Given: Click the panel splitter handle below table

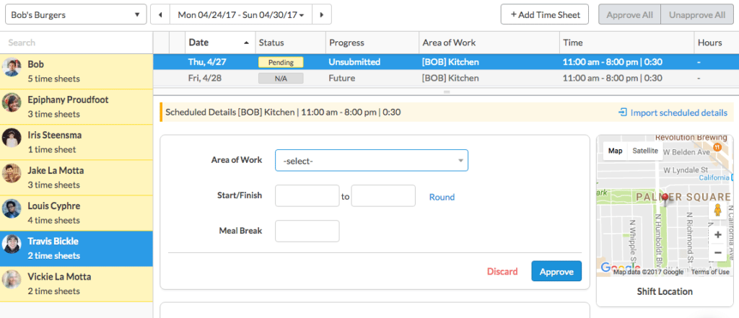Looking at the screenshot, I should click(x=446, y=92).
